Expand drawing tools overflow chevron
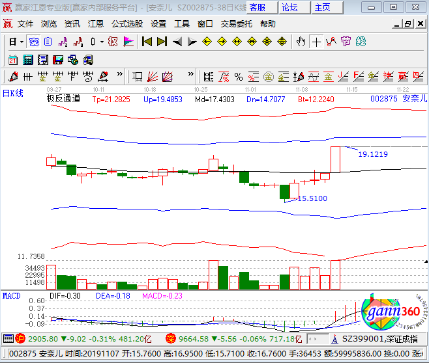Viewport: 429px width, 363px height. 119,74
